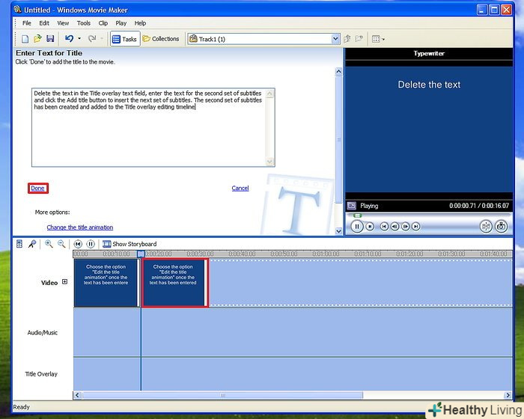Click the Open Project folder icon
The image size is (524, 419).
pos(37,39)
